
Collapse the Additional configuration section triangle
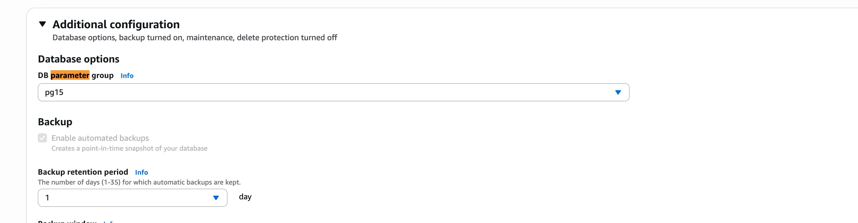pos(42,24)
